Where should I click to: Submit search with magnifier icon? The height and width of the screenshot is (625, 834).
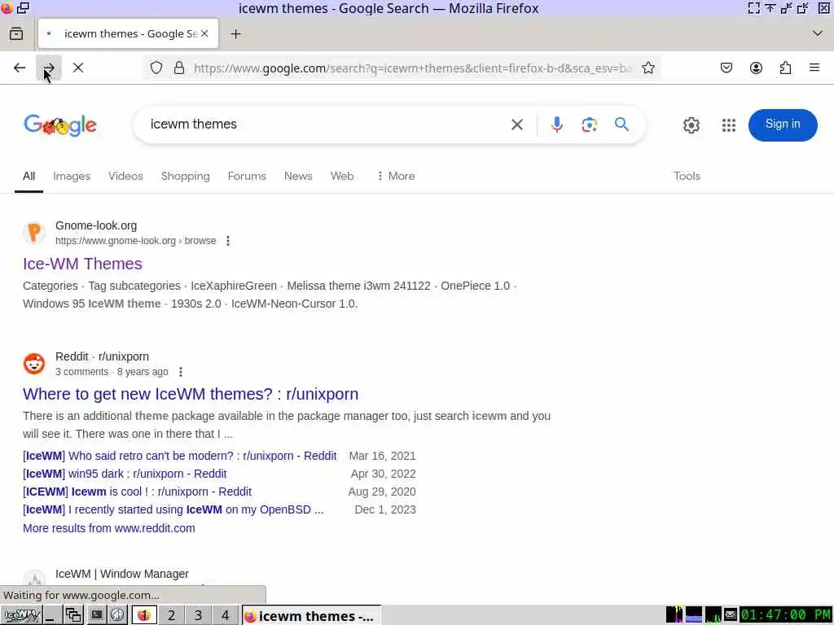click(621, 125)
